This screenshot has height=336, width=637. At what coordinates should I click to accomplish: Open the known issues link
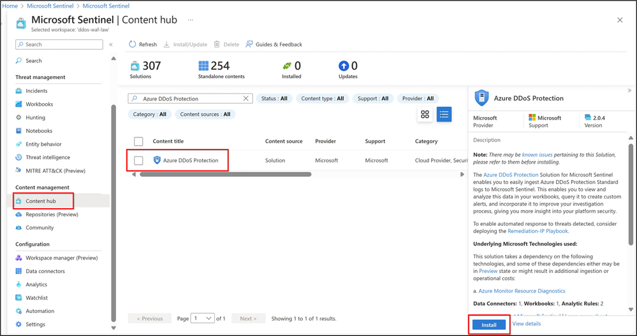click(x=537, y=155)
